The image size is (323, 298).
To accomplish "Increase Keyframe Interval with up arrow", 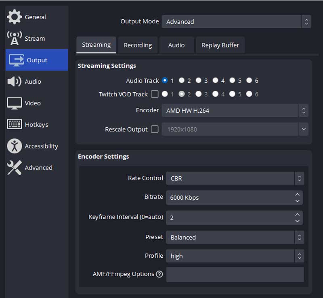I will [297, 215].
